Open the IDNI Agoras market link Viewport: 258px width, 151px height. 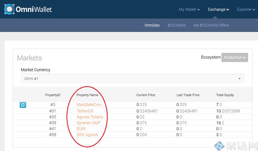pos(87,135)
